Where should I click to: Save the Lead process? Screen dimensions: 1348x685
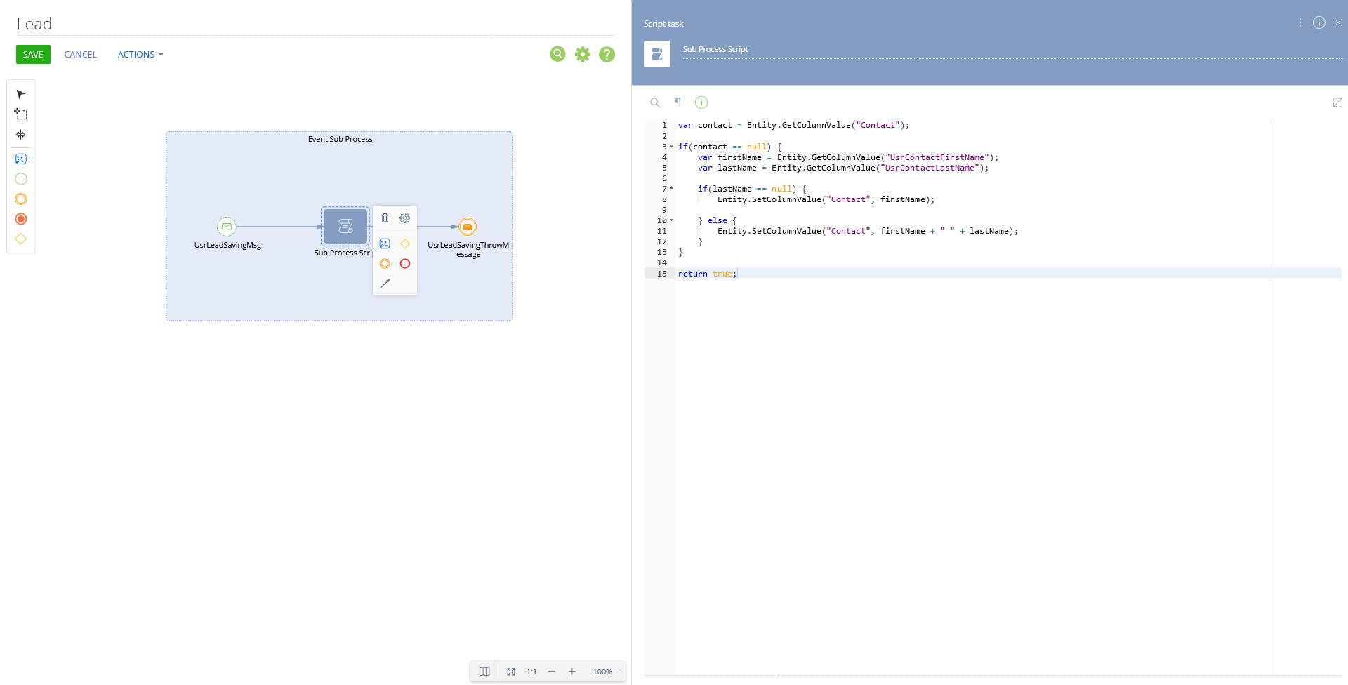[x=33, y=54]
